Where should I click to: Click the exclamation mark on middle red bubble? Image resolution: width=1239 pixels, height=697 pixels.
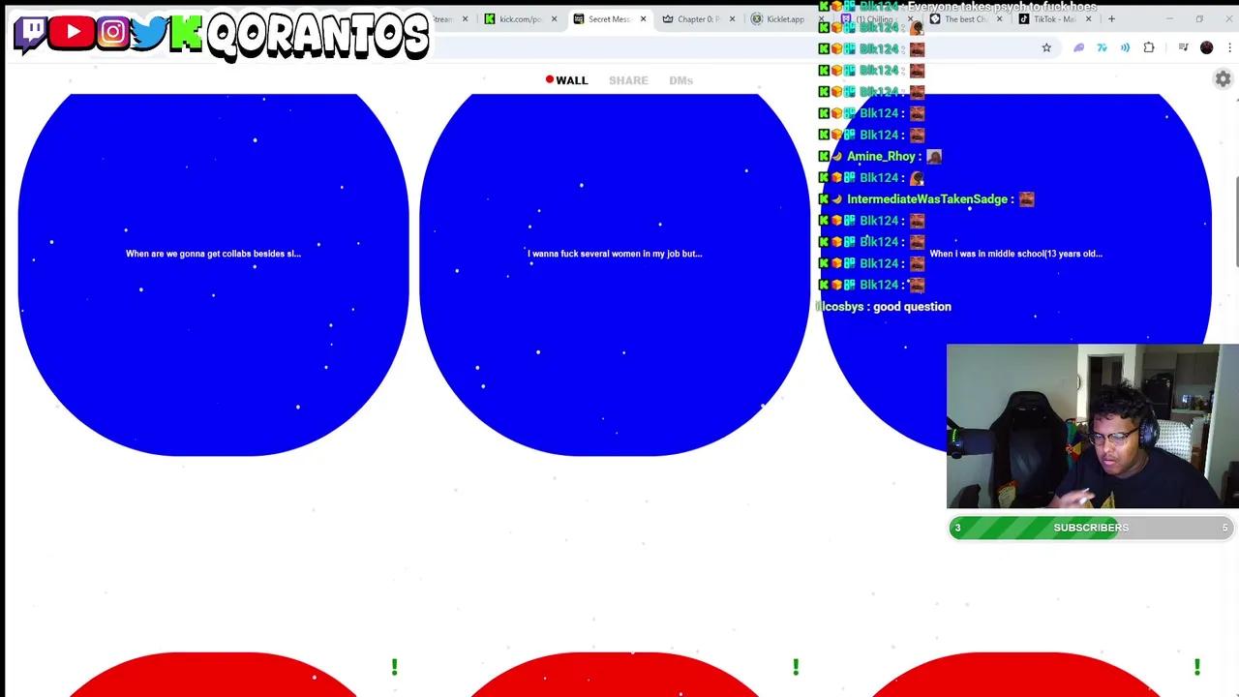click(x=796, y=667)
